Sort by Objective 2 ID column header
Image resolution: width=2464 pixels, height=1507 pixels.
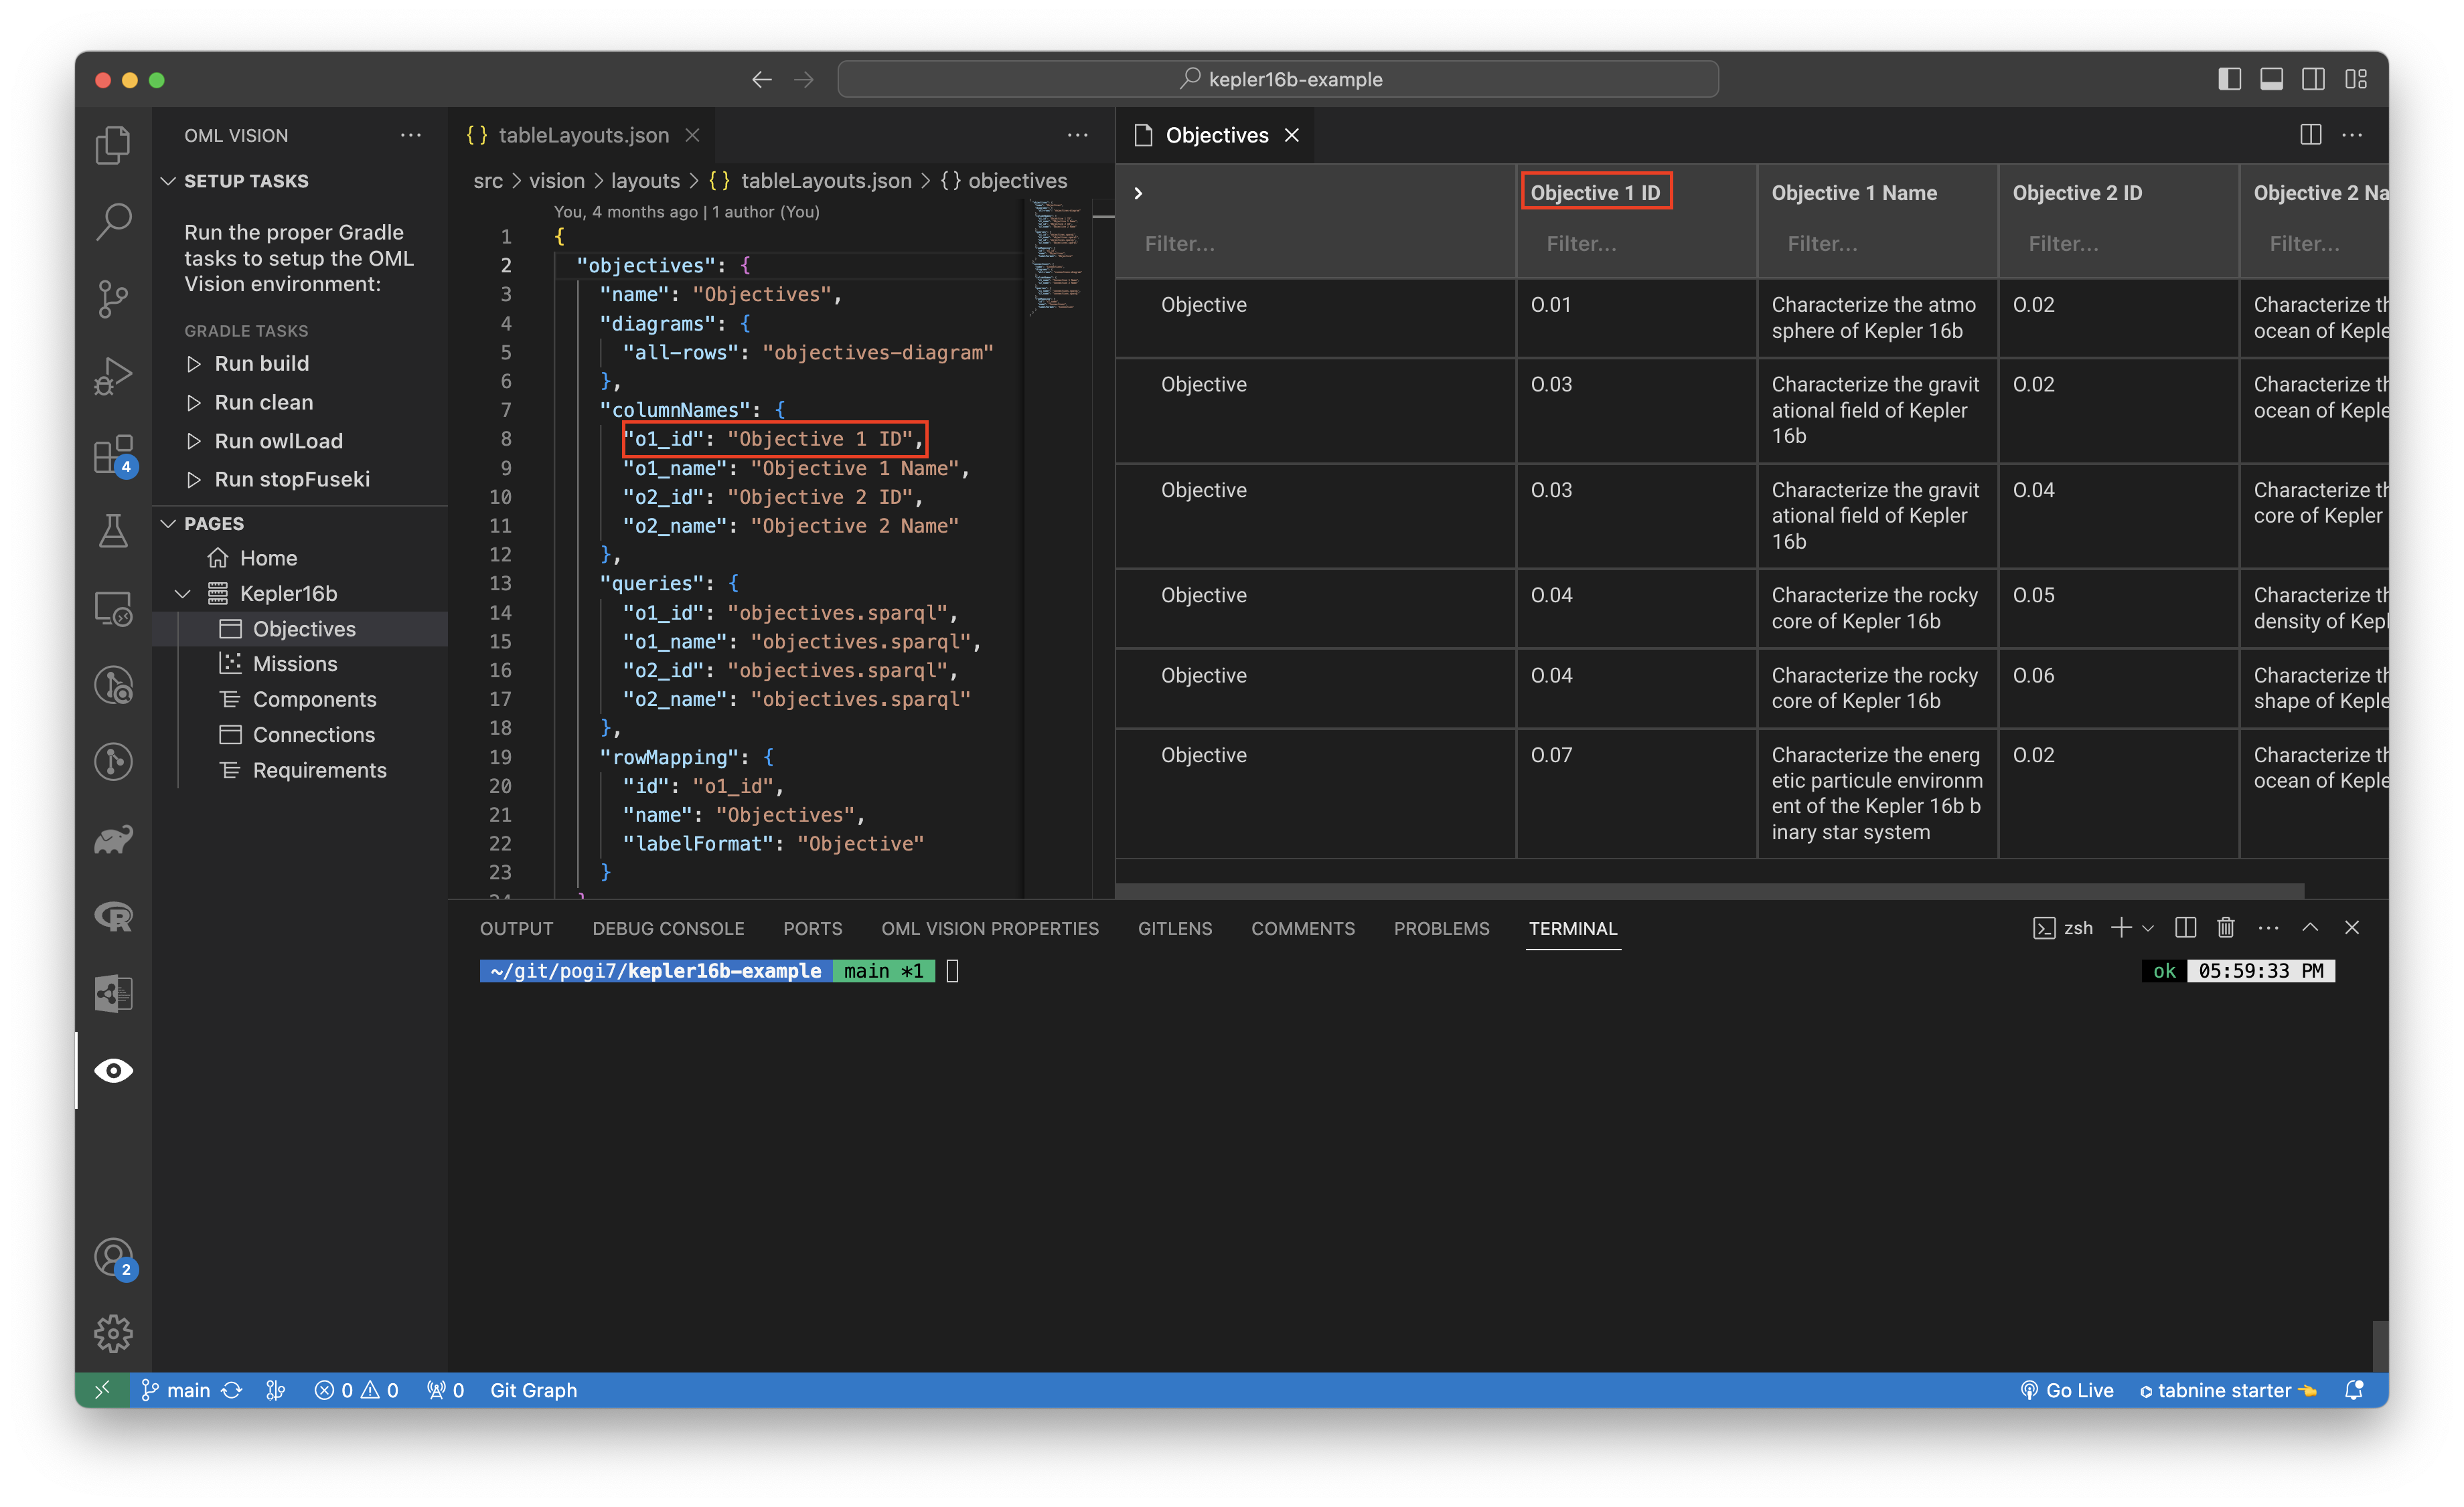coord(2077,193)
